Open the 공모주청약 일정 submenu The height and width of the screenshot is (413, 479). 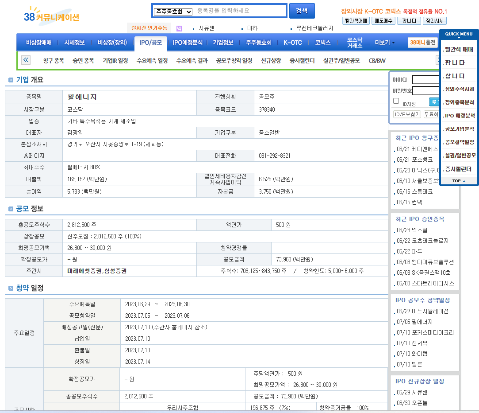(x=234, y=61)
